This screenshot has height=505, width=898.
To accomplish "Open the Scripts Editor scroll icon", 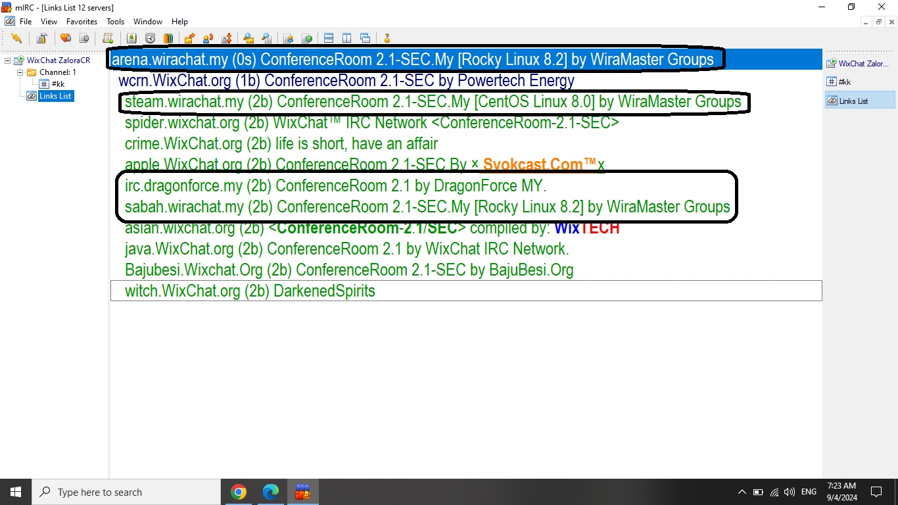I will 108,38.
